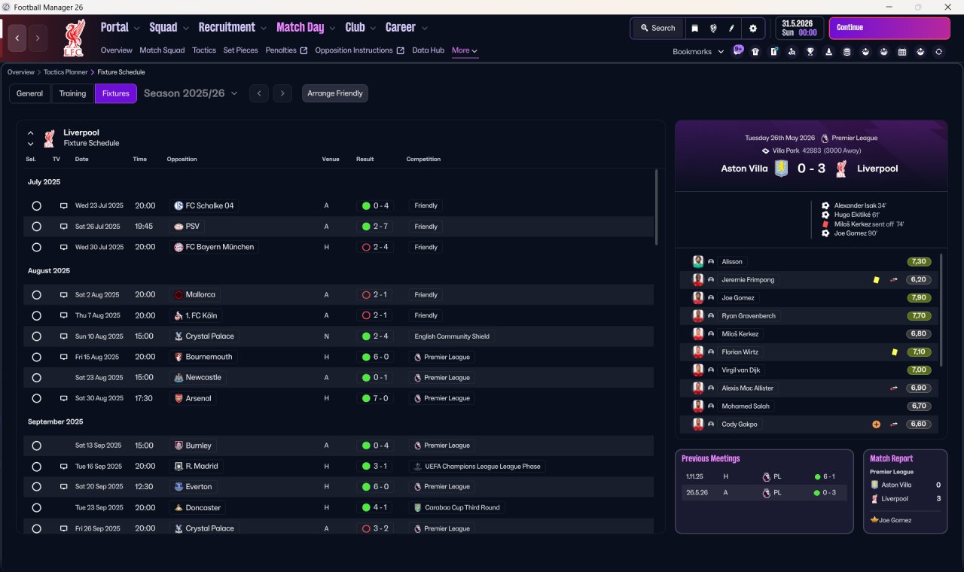Select the FC Bayern München fixture radio
Screen dimensions: 964x572
click(36, 247)
